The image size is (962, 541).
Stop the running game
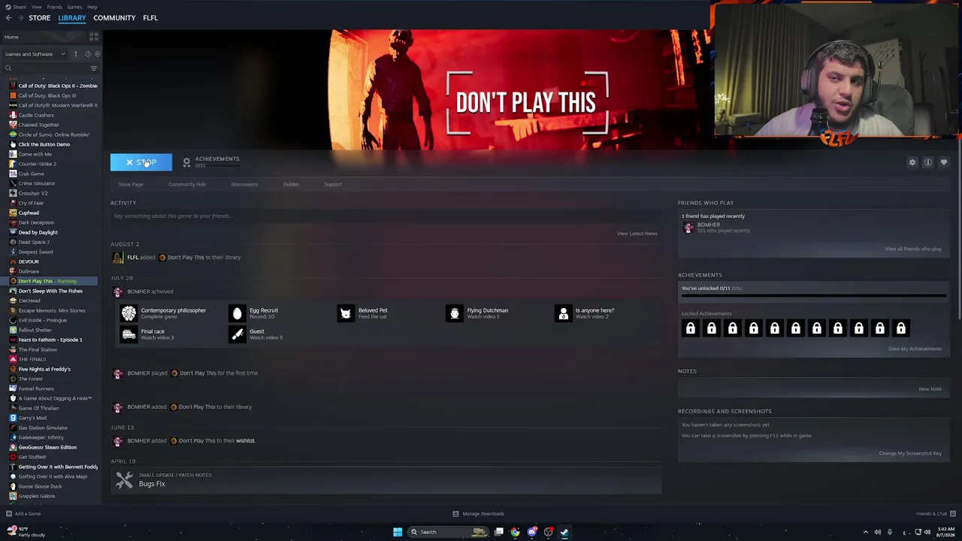point(141,162)
